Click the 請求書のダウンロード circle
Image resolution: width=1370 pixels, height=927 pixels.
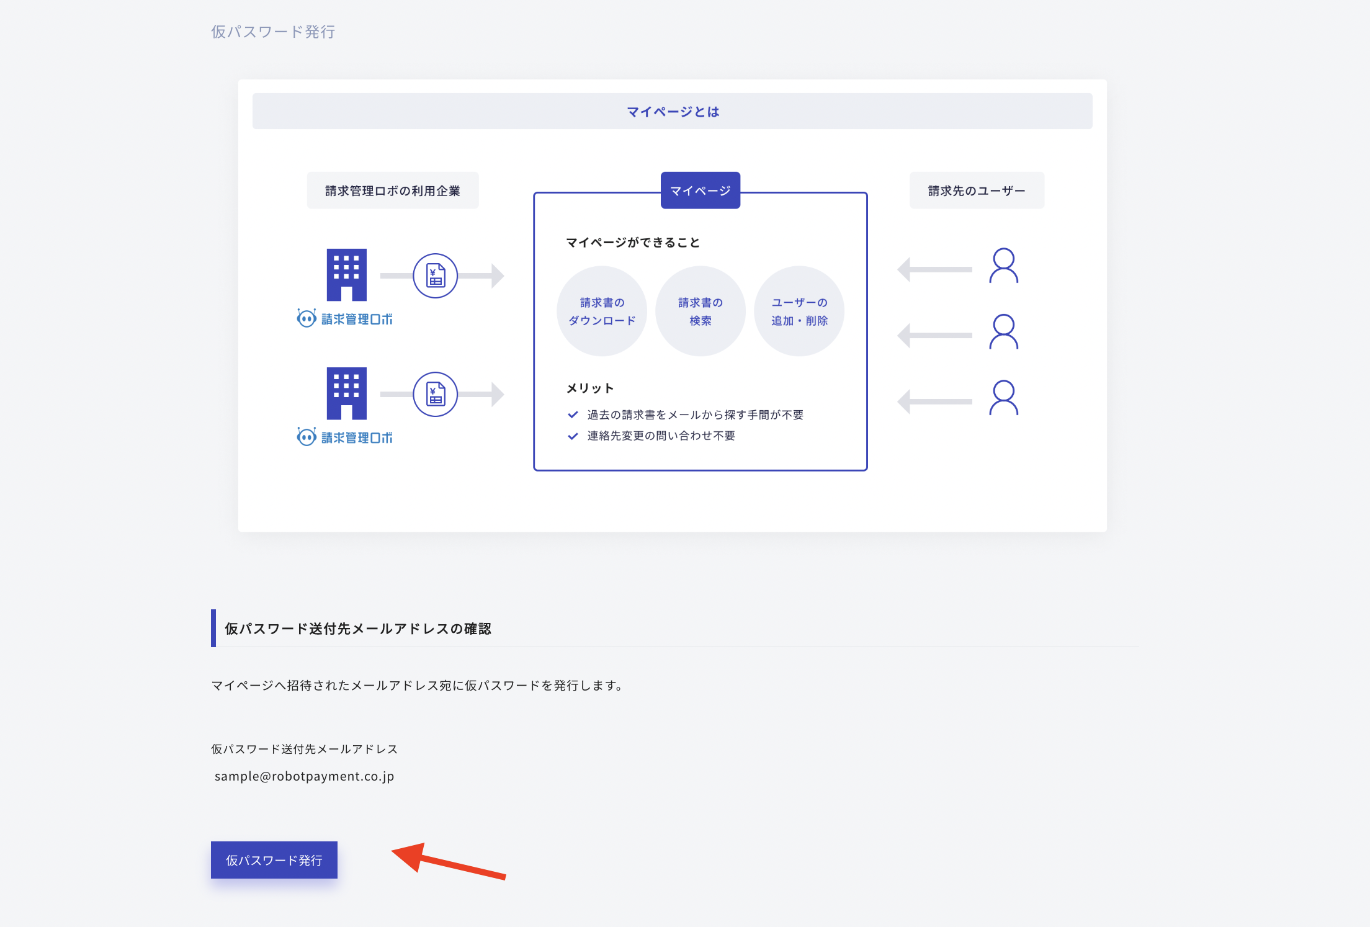pyautogui.click(x=602, y=311)
